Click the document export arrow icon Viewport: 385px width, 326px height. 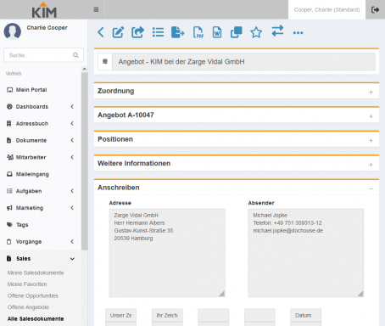[x=178, y=32]
